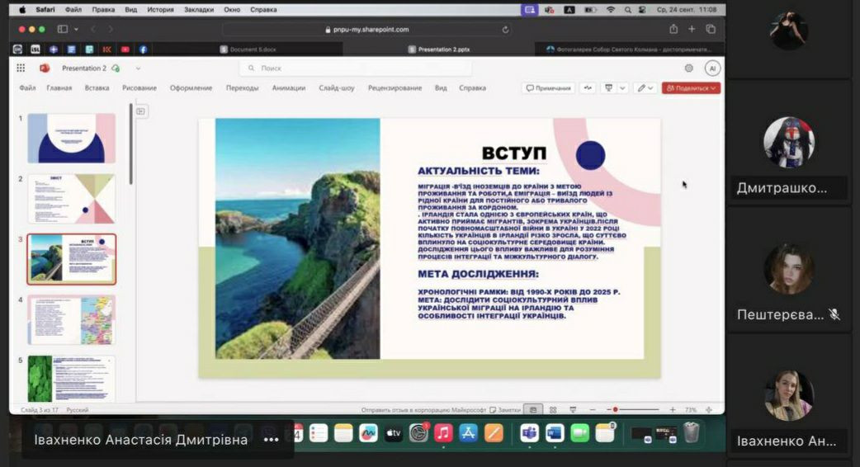
Task: Open the Анимации ribbon tab
Action: pyautogui.click(x=288, y=88)
